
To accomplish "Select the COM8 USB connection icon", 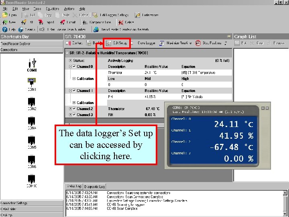I will [32, 63].
